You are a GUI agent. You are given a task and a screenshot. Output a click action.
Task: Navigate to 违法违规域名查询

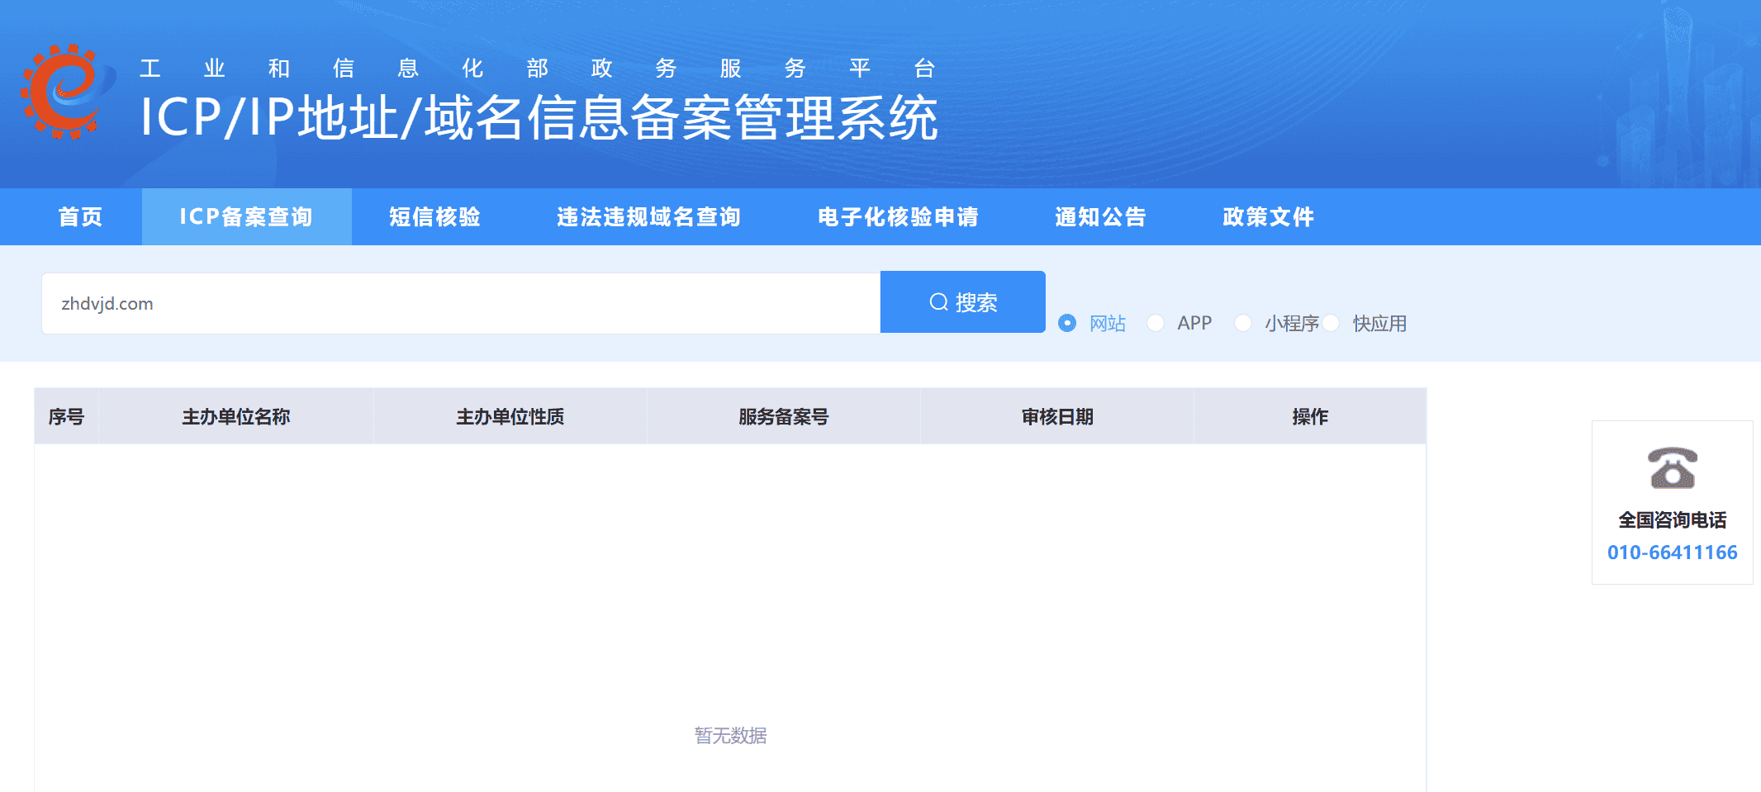pyautogui.click(x=649, y=216)
